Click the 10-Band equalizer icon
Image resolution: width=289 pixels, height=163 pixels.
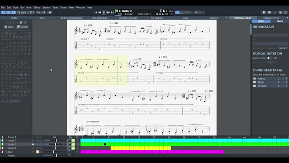[254, 86]
